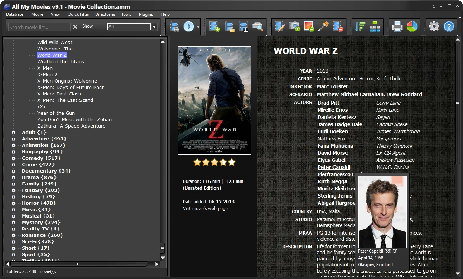Open the Plugins menu
The width and height of the screenshot is (463, 279).
coord(146,14)
